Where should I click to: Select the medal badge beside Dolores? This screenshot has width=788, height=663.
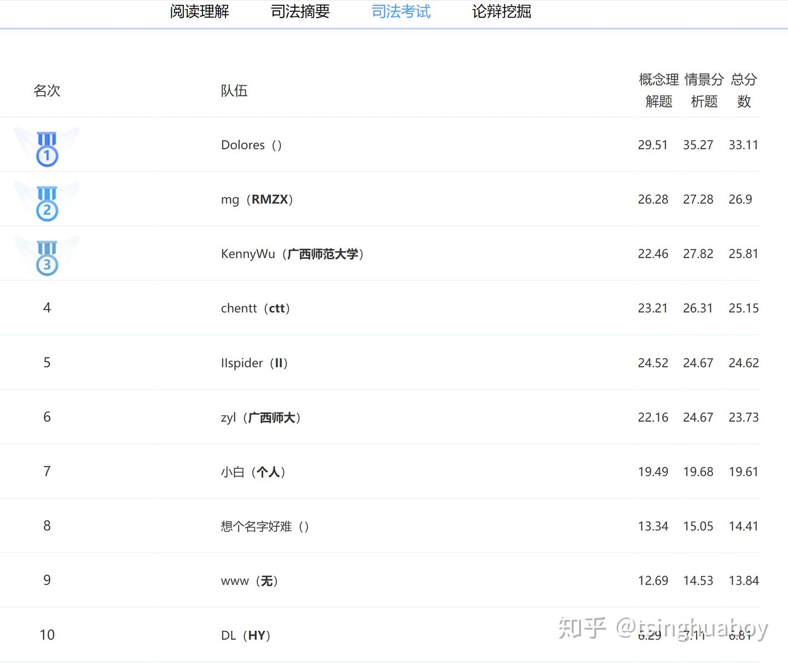(x=47, y=147)
